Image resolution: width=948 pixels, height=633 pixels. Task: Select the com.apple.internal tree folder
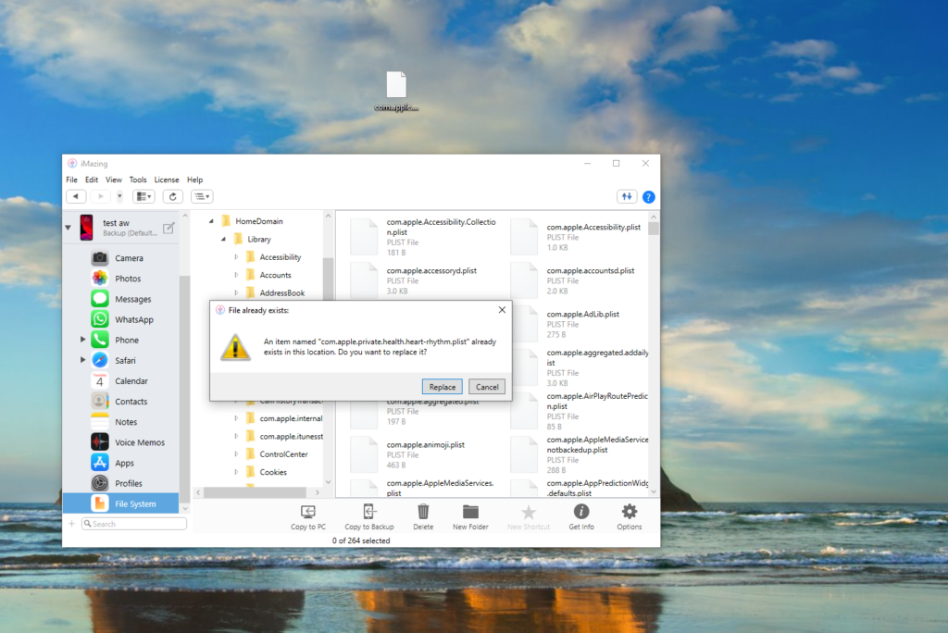(291, 418)
